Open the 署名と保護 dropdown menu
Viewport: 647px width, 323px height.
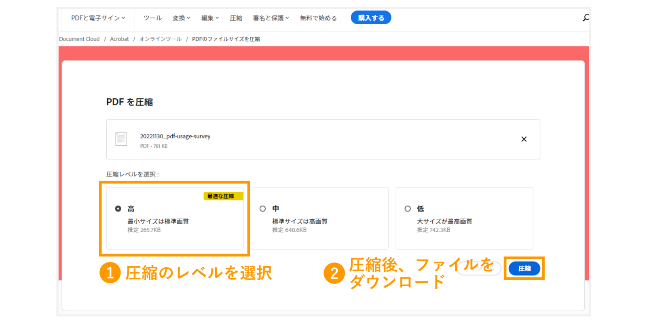tap(271, 18)
